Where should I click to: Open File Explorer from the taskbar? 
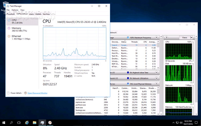pyautogui.click(x=35, y=123)
